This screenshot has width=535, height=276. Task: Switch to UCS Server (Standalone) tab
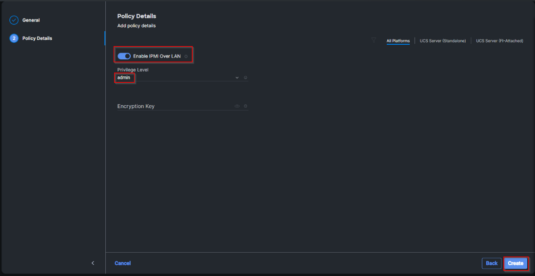pos(442,41)
